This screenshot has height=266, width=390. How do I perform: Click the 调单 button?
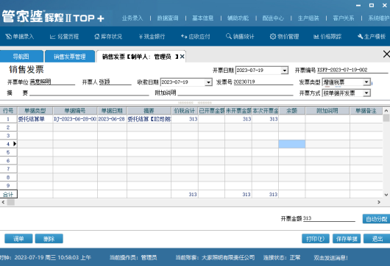point(18,239)
